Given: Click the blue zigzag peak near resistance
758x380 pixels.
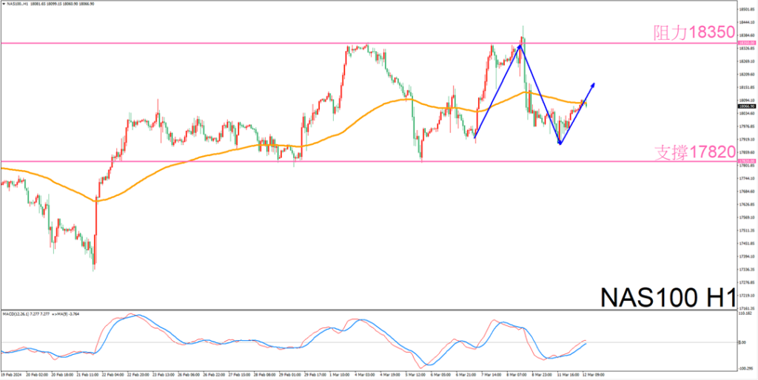Looking at the screenshot, I should click(520, 46).
